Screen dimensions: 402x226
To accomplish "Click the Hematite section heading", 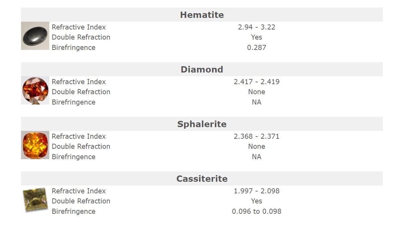I will pos(202,15).
